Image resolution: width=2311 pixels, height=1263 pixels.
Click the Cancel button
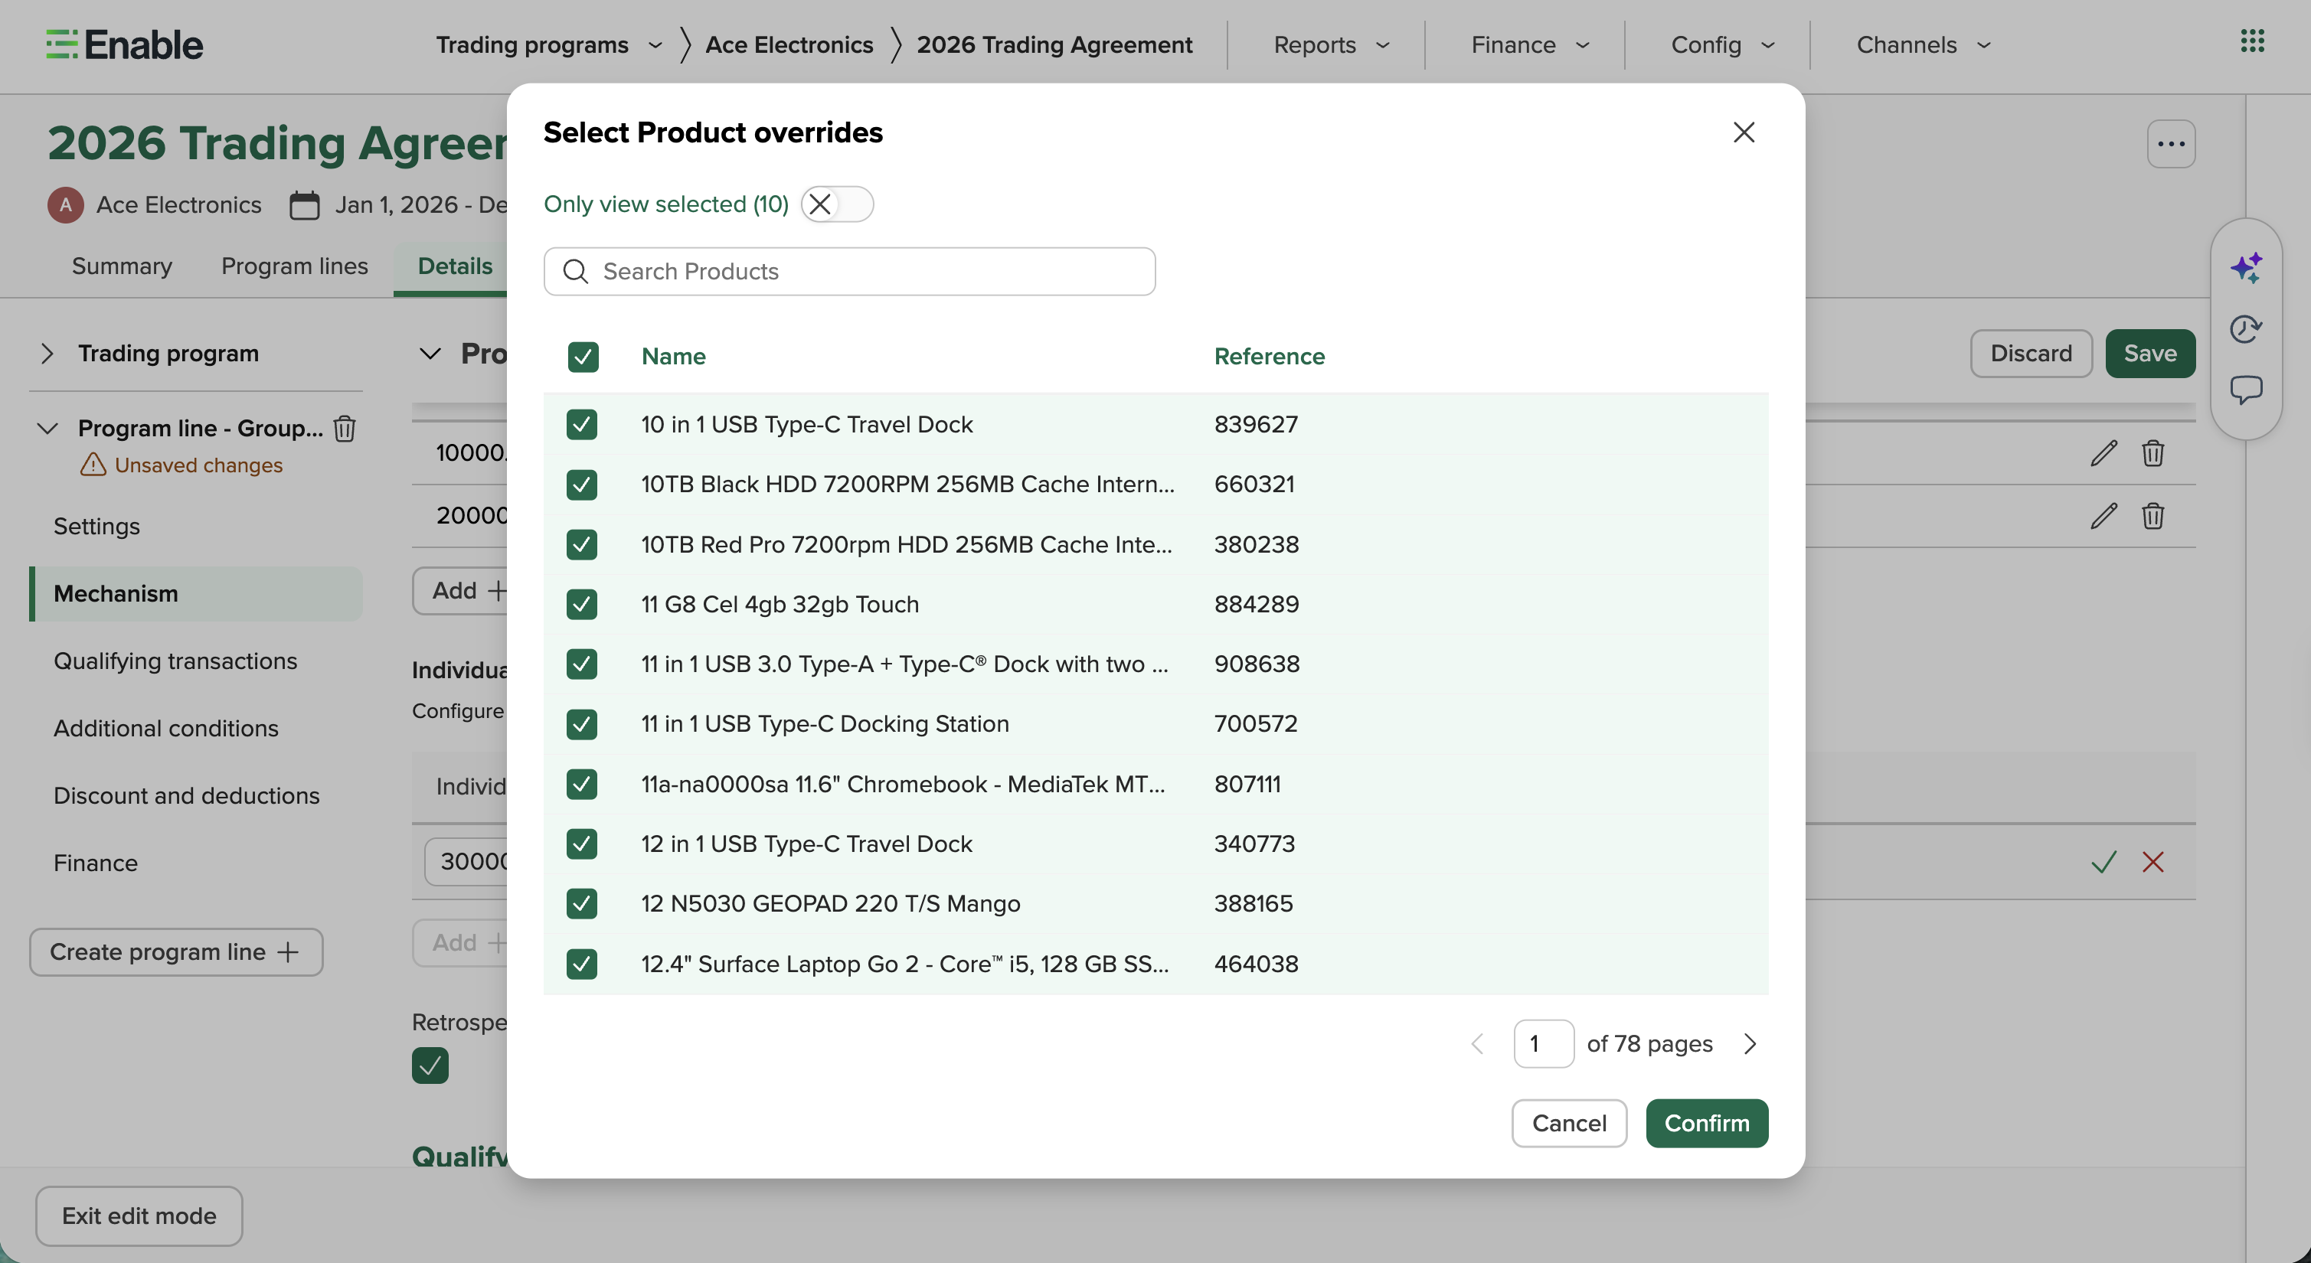[1569, 1123]
